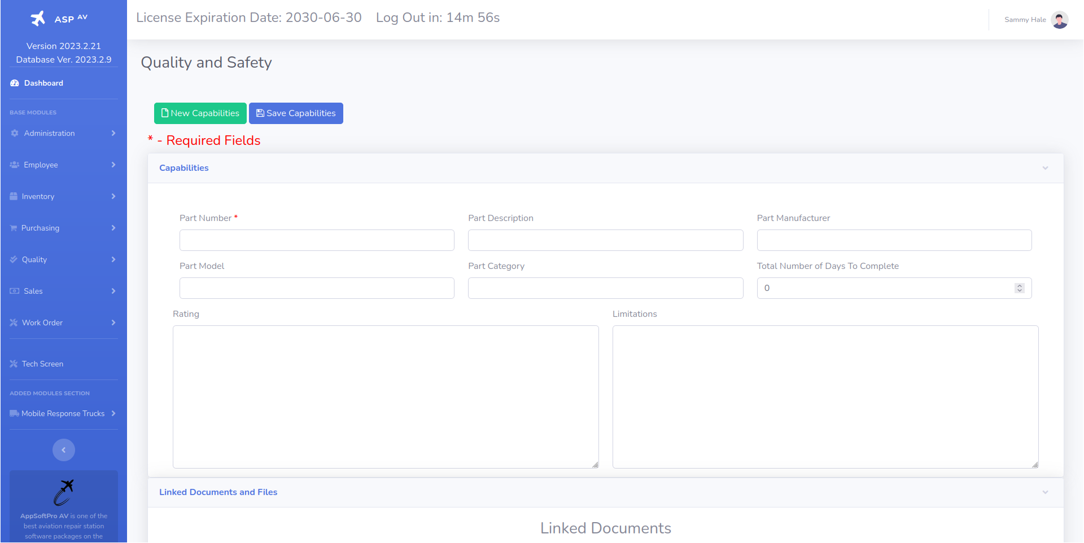The image size is (1084, 543).
Task: Open the Tech Screen menu item
Action: pos(42,364)
